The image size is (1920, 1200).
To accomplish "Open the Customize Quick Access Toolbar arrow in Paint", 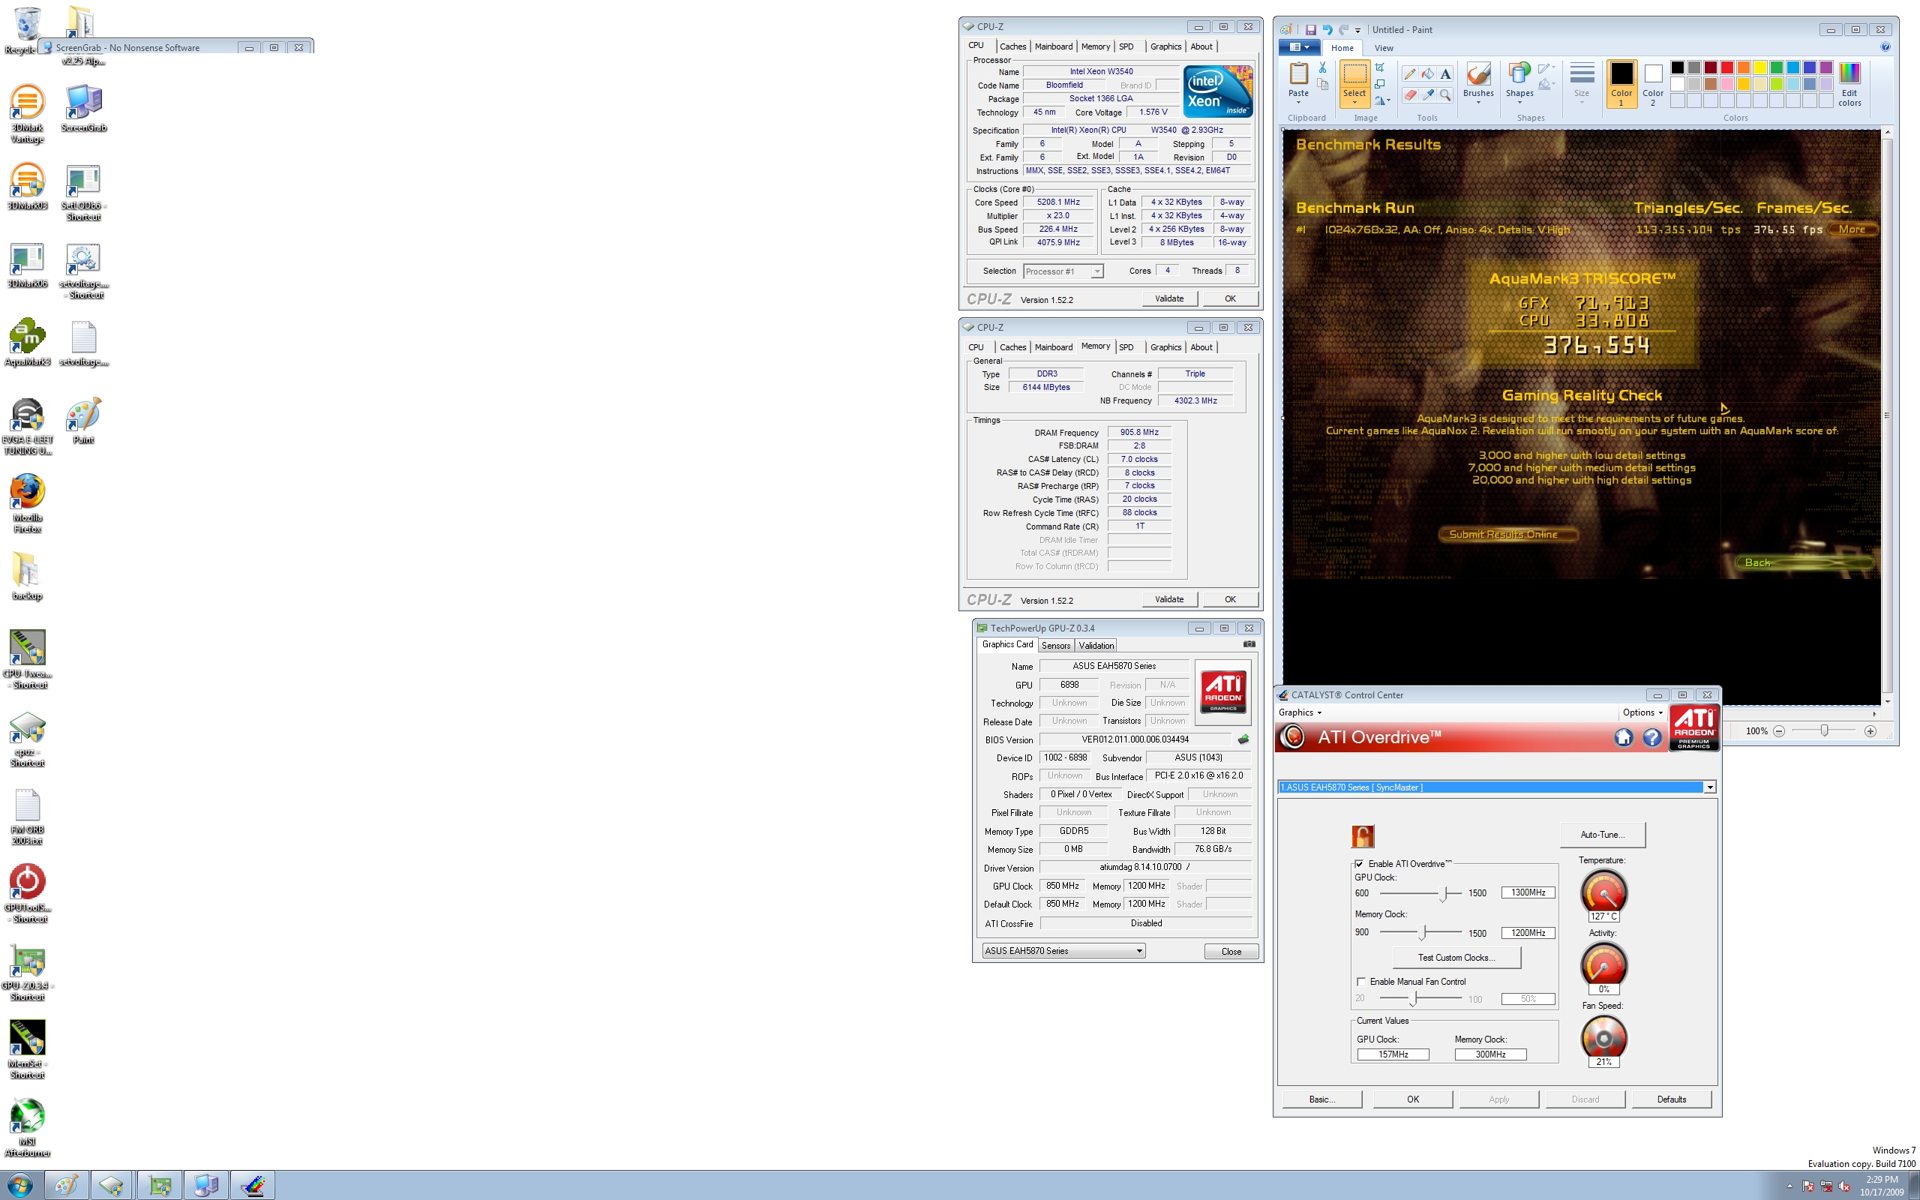I will 1357,30.
